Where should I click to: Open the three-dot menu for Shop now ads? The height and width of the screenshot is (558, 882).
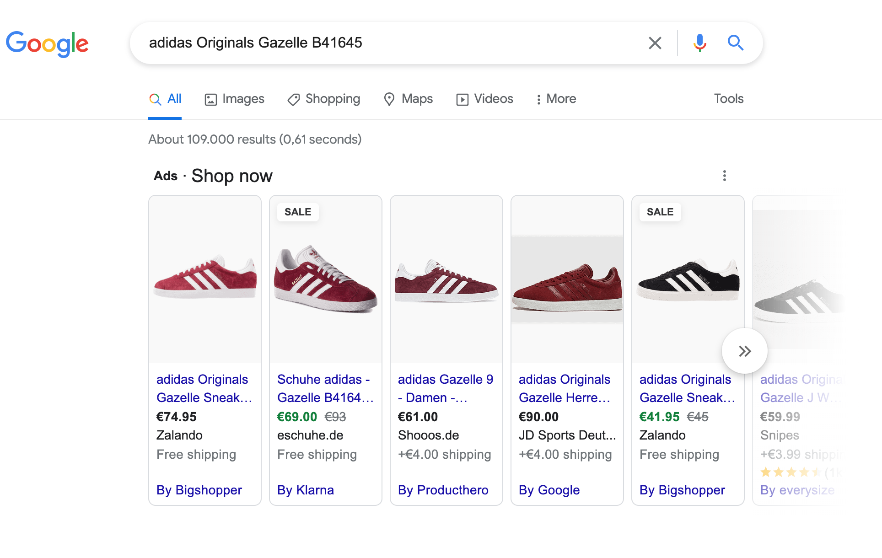pos(725,176)
